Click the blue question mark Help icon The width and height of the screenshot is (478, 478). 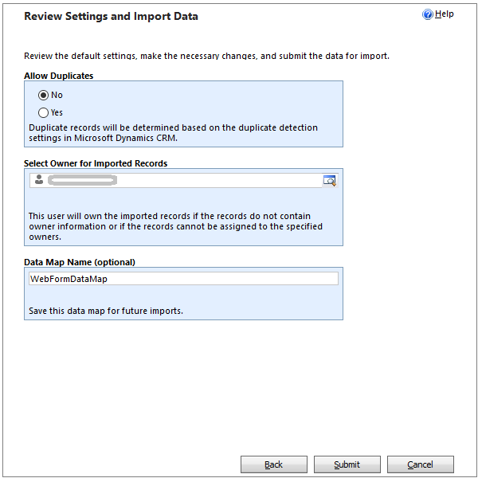(427, 14)
